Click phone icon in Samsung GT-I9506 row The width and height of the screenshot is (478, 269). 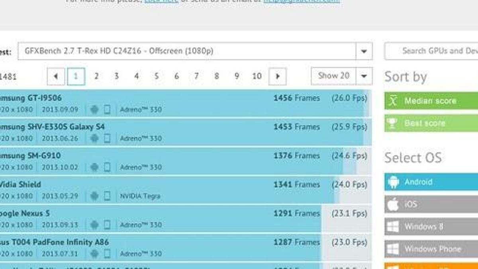(107, 110)
